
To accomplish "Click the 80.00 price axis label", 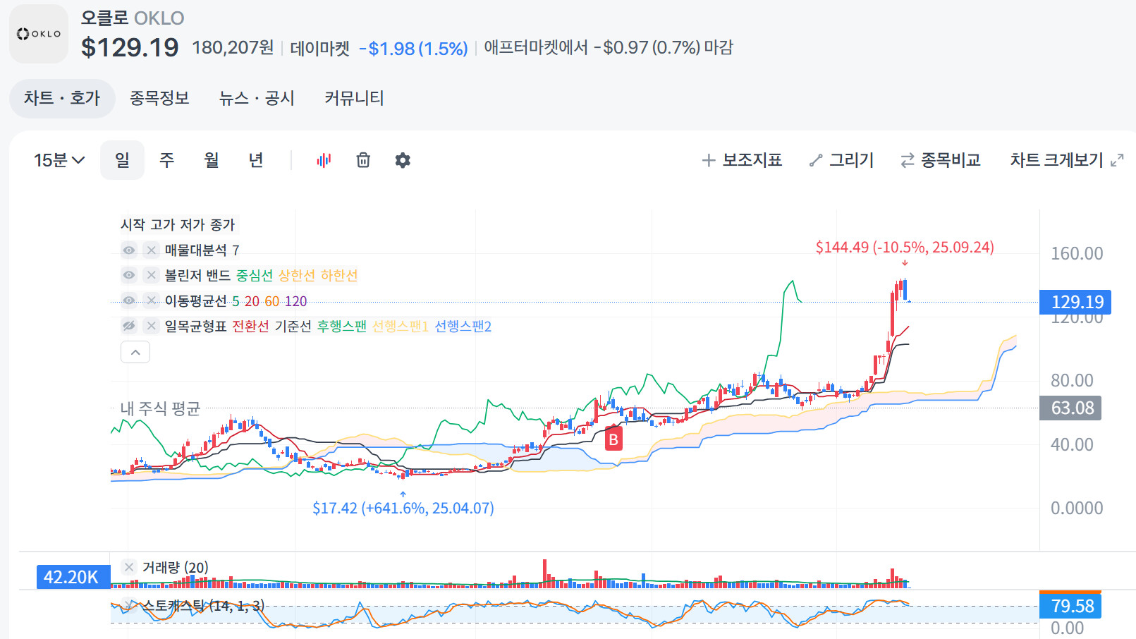I will pyautogui.click(x=1072, y=380).
